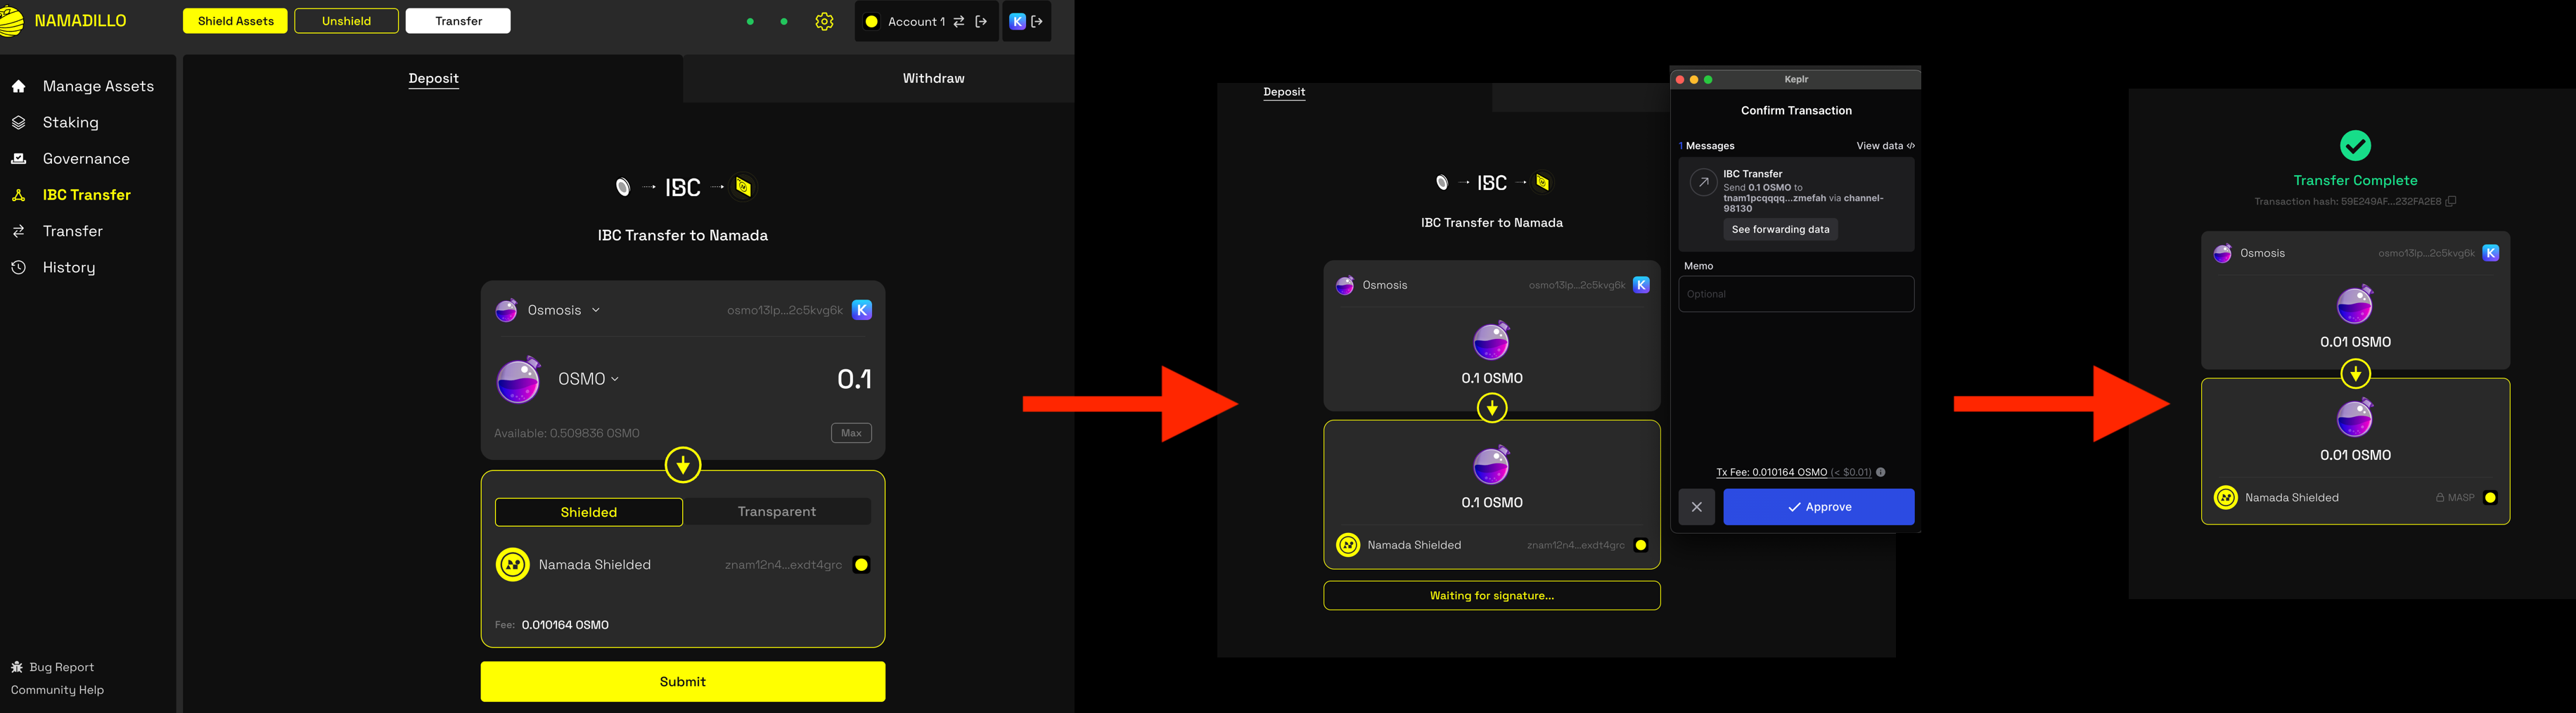The width and height of the screenshot is (2576, 713).
Task: Switch to the Deposit tab
Action: tap(433, 78)
